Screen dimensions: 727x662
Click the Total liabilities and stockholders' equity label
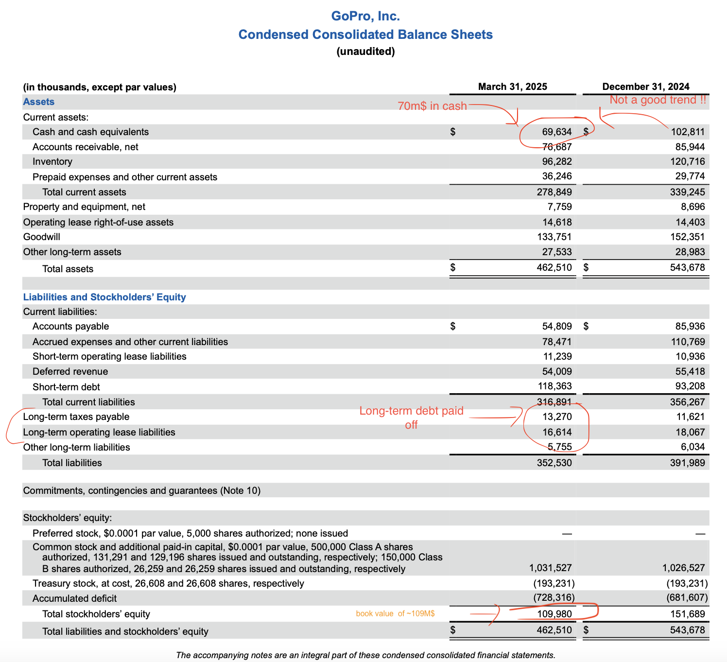125,631
